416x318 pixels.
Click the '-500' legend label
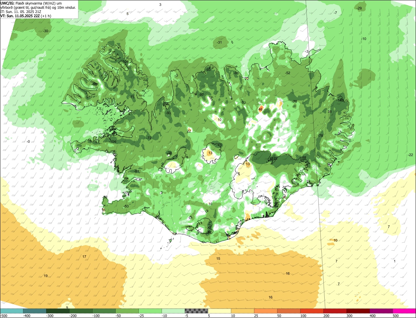[4, 316]
